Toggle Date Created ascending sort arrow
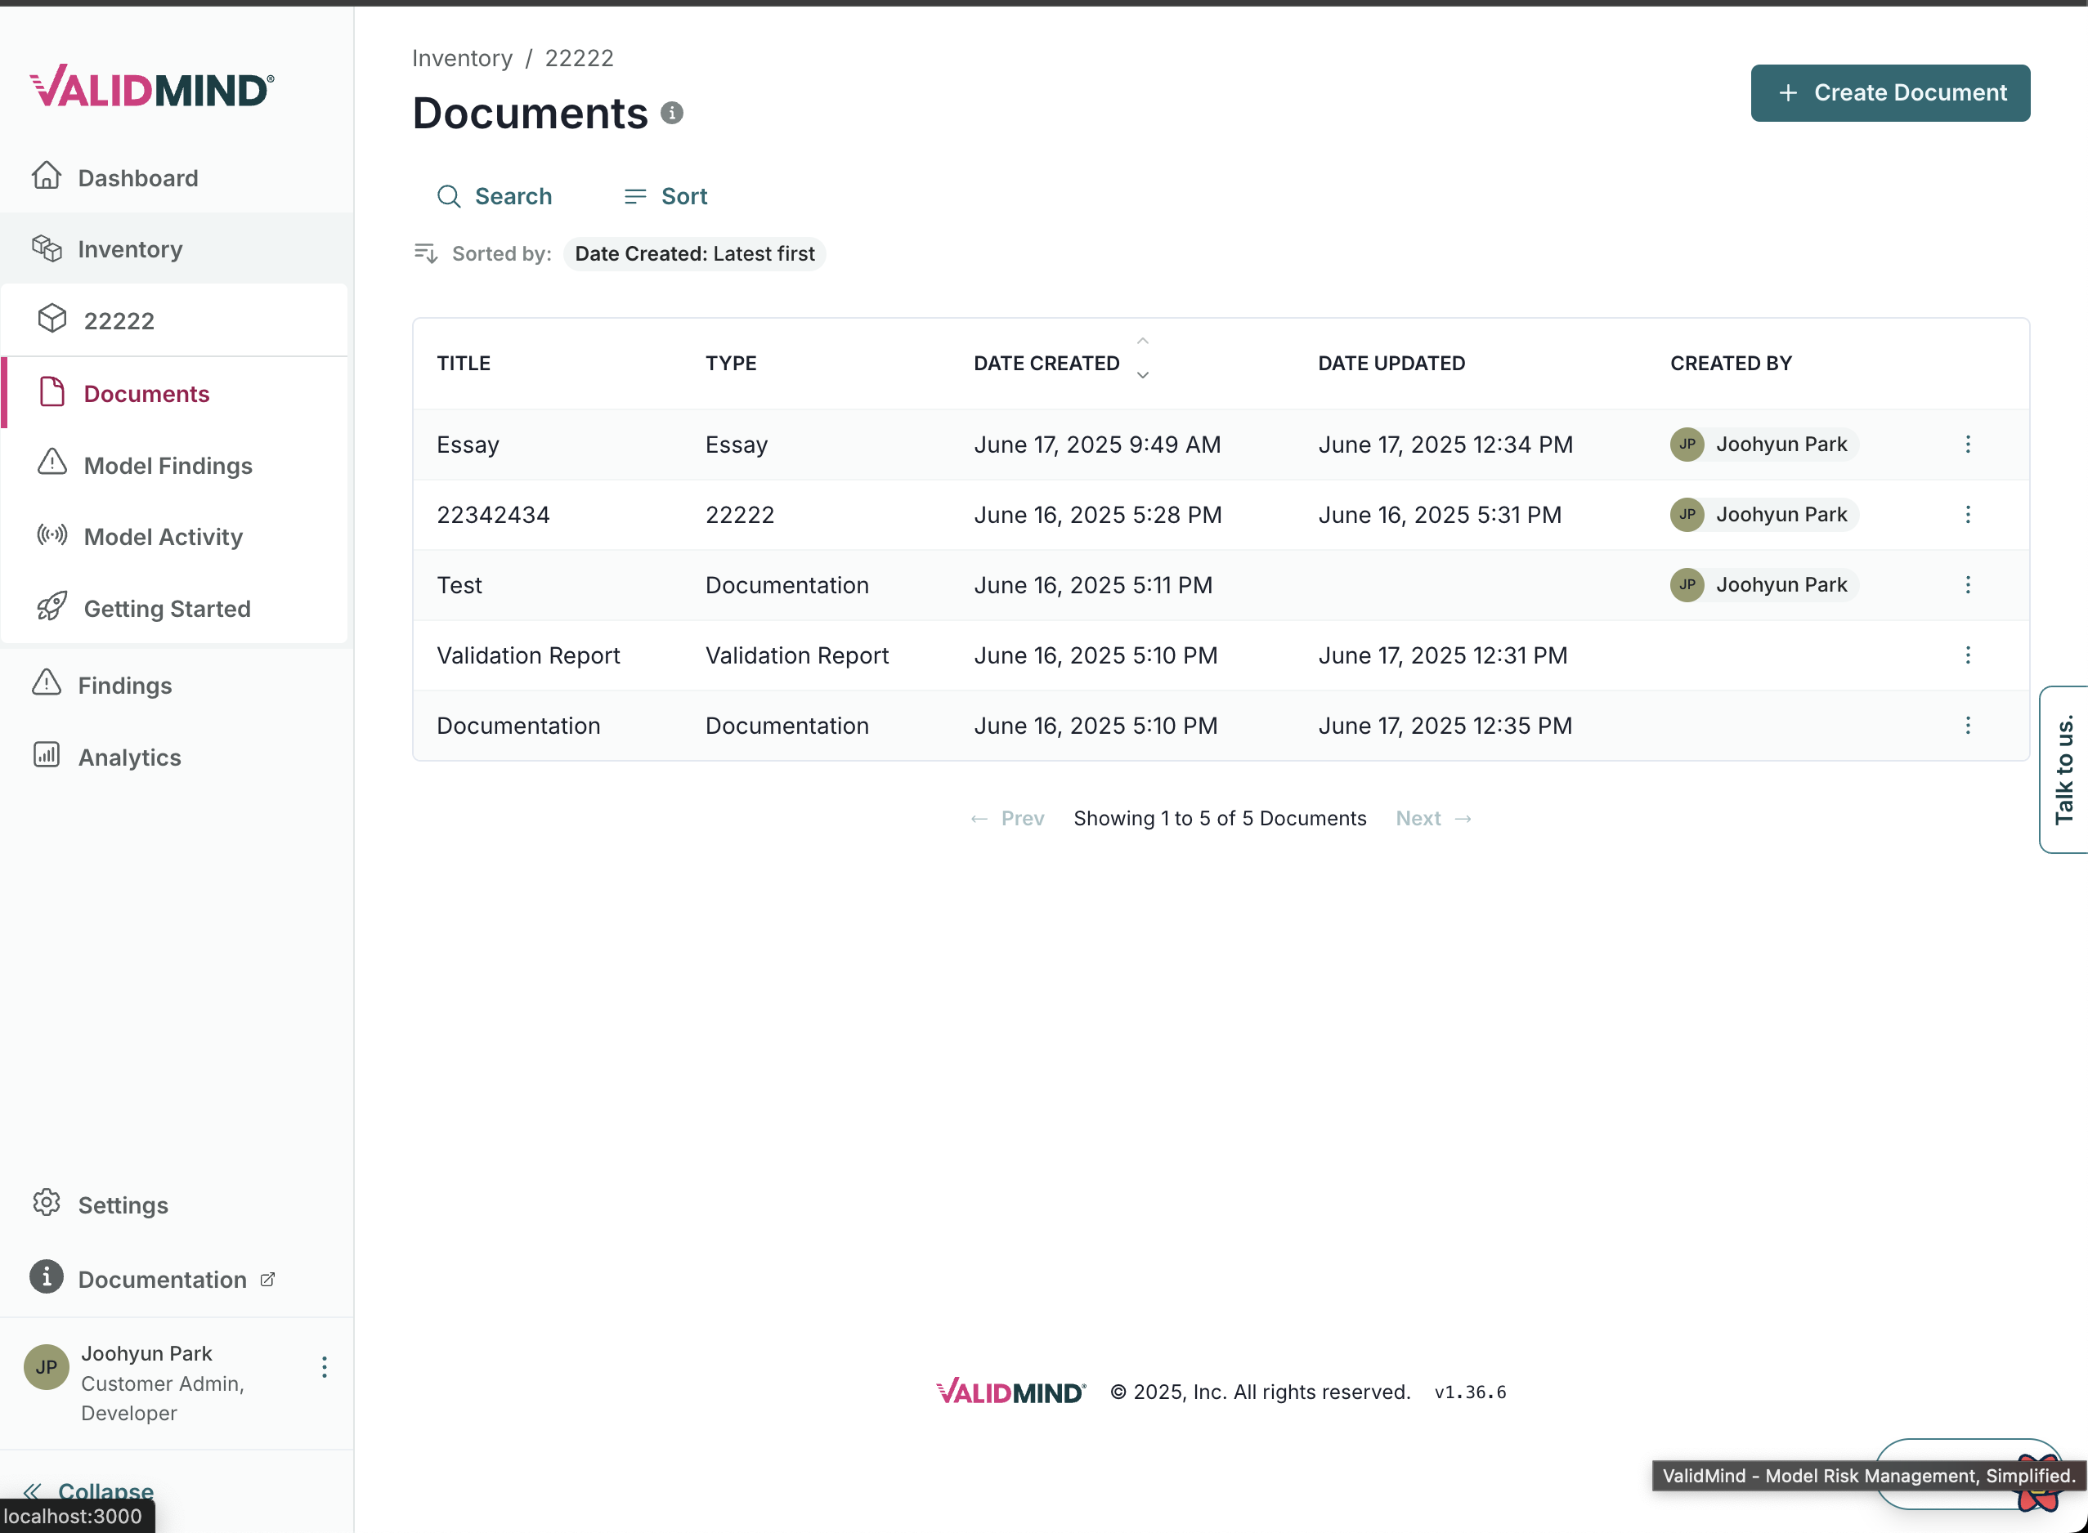2088x1533 pixels. pos(1142,341)
